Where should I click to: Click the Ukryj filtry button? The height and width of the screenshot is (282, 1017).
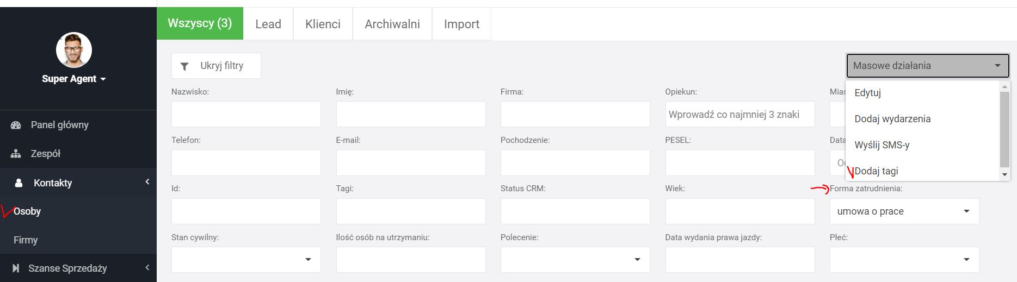[x=216, y=66]
